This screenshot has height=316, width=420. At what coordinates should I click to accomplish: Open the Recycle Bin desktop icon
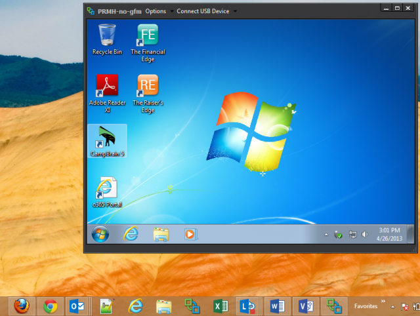click(x=107, y=39)
